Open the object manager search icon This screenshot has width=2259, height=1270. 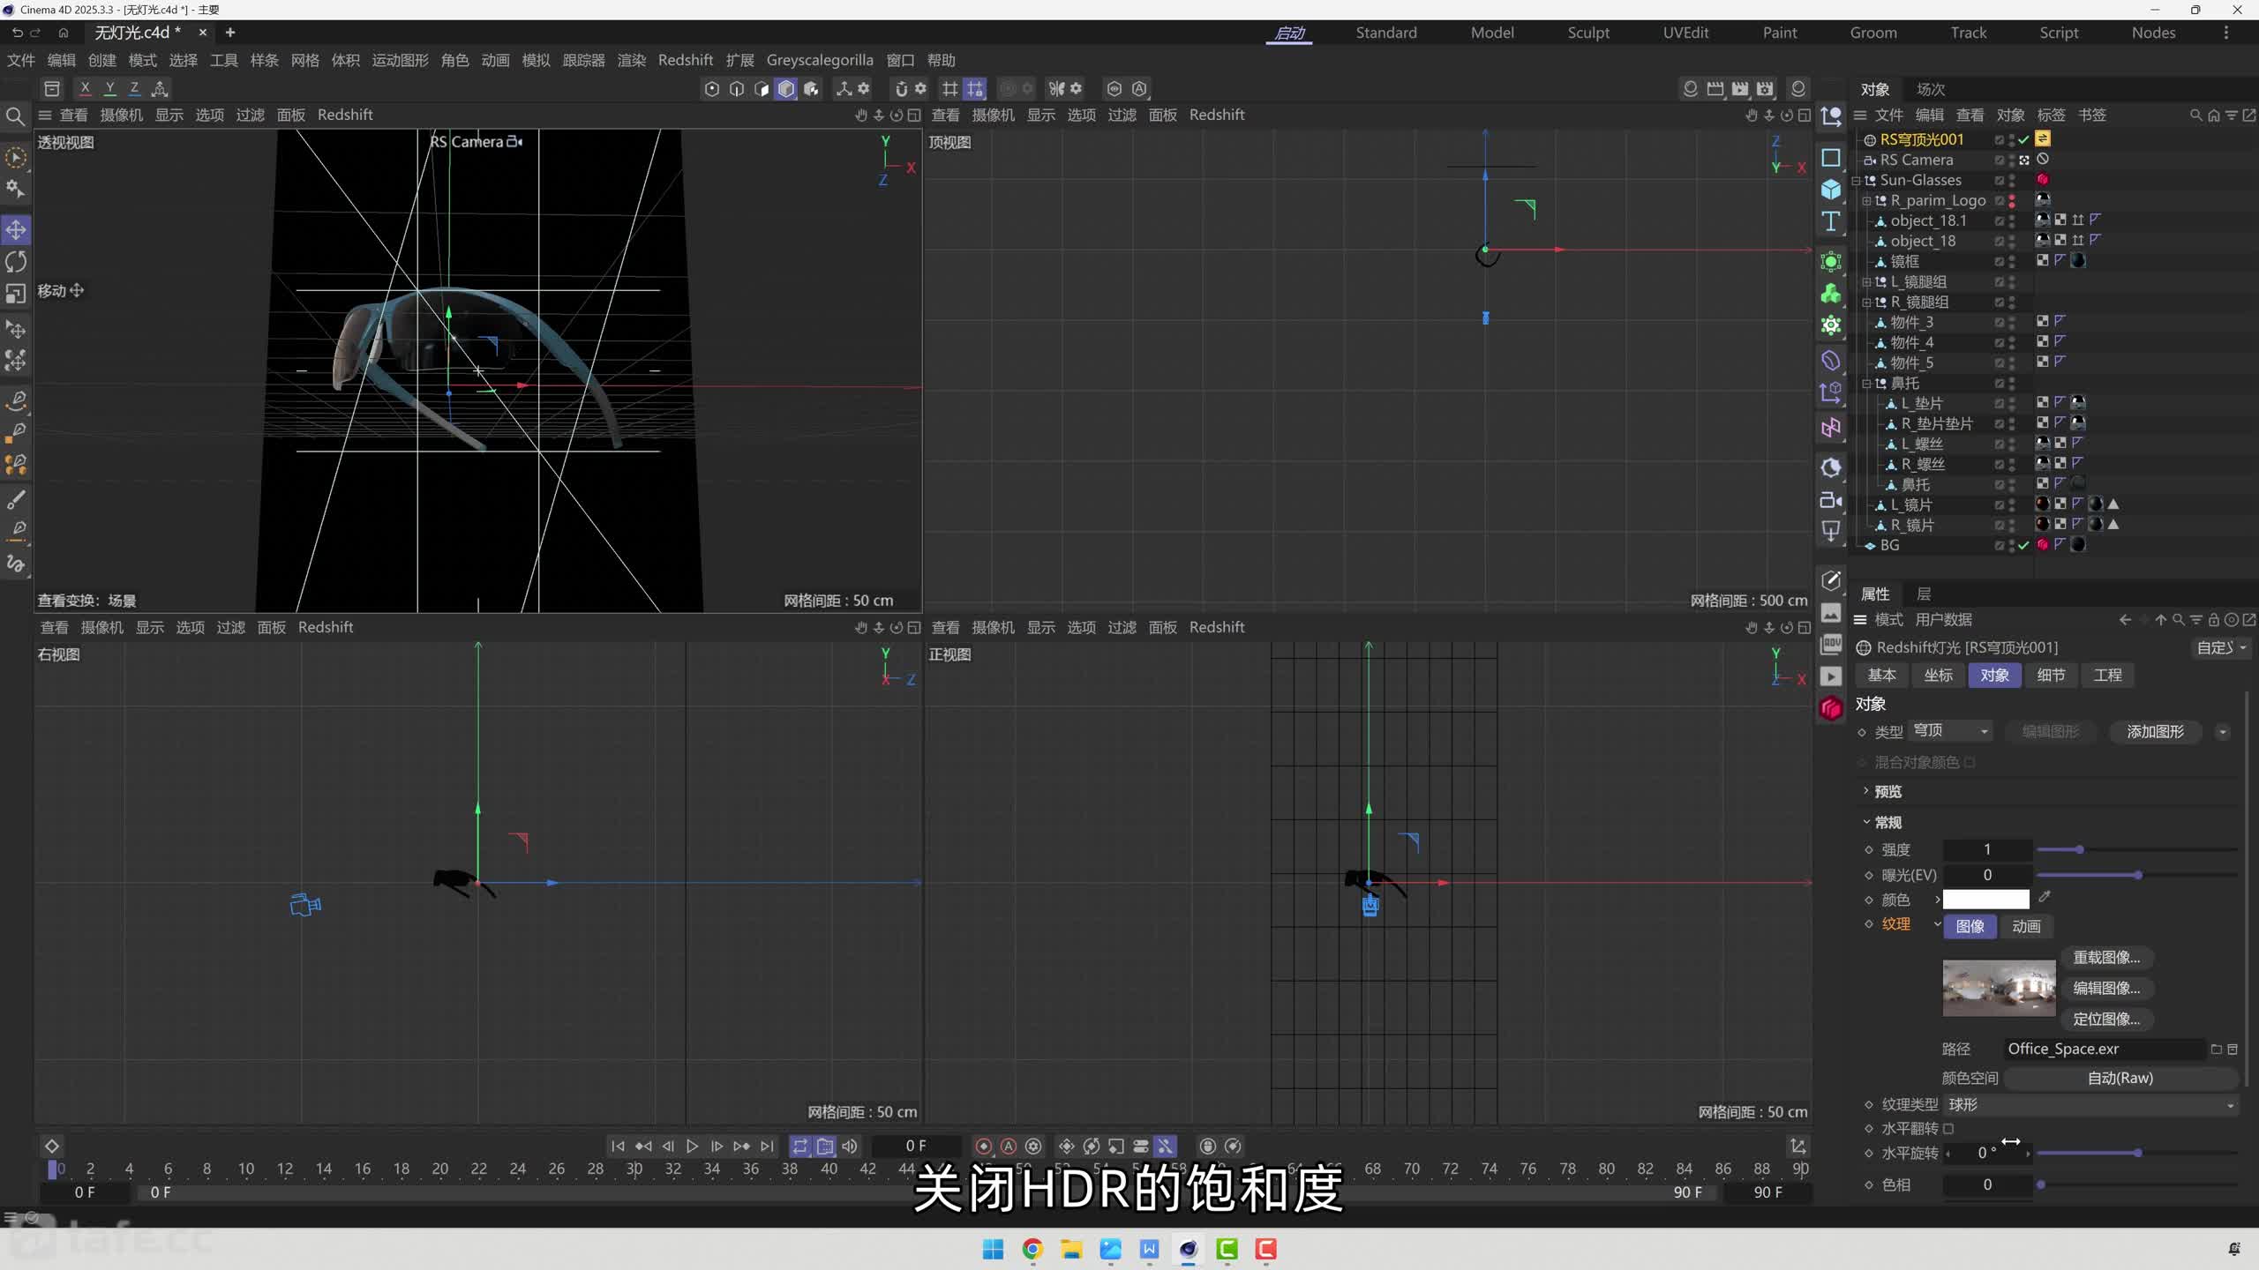[x=2196, y=116]
